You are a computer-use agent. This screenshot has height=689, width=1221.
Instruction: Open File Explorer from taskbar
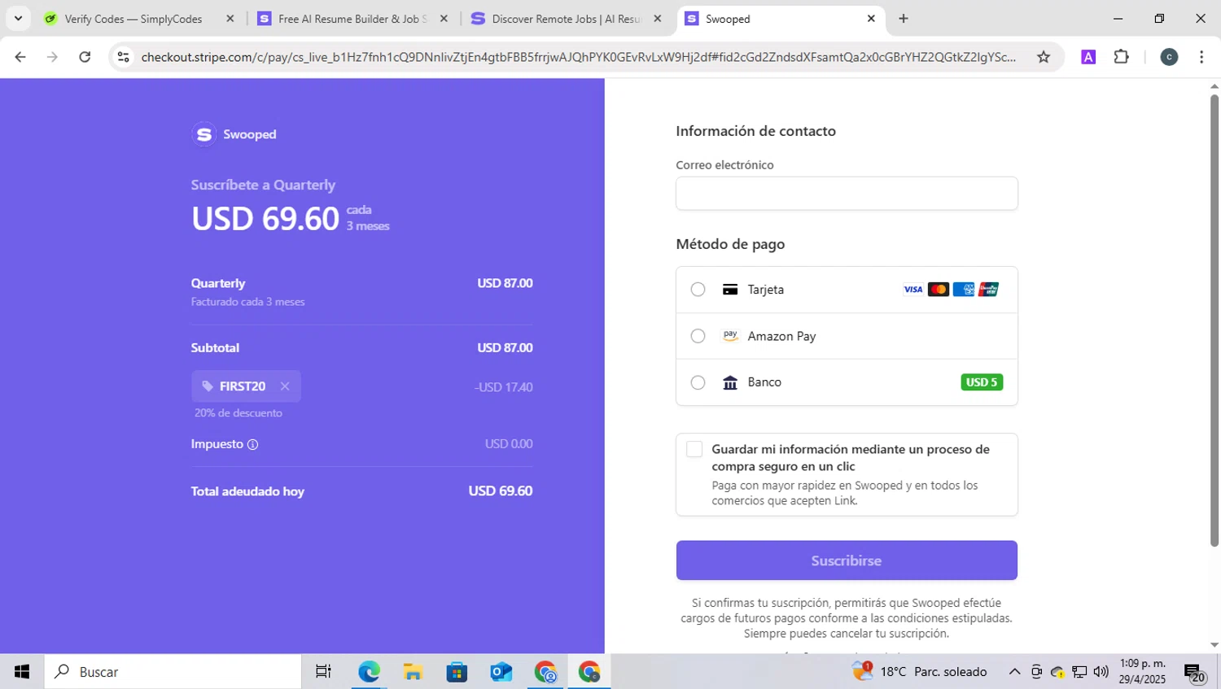(413, 672)
